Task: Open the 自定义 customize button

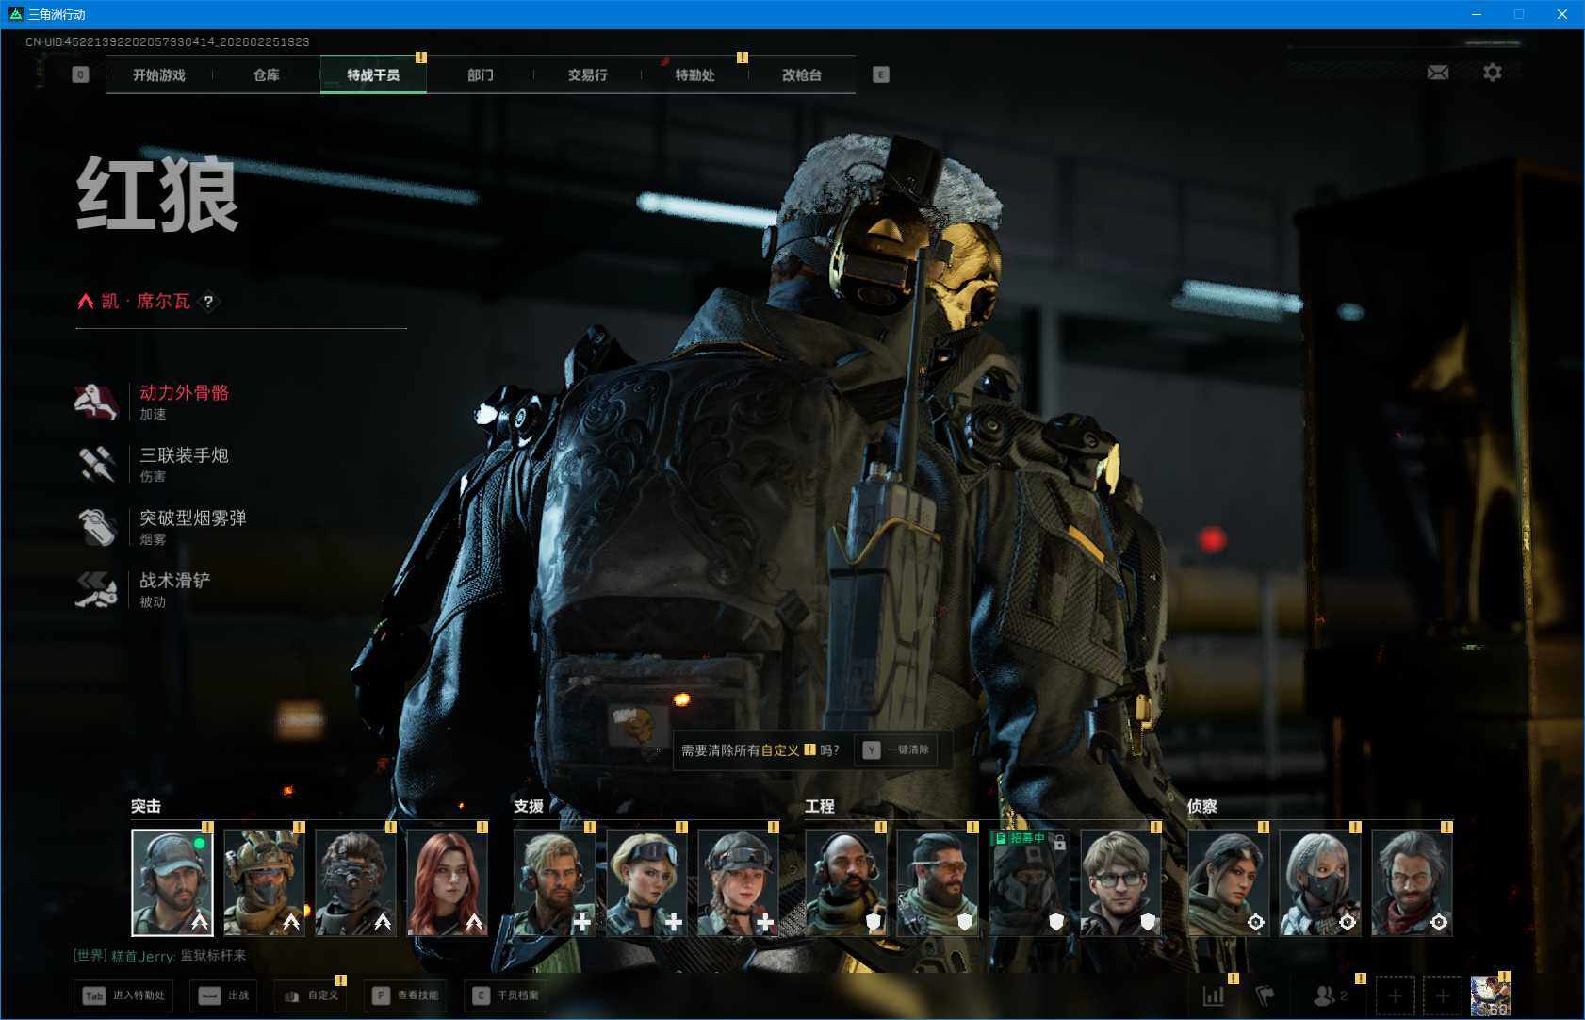Action: point(311,995)
